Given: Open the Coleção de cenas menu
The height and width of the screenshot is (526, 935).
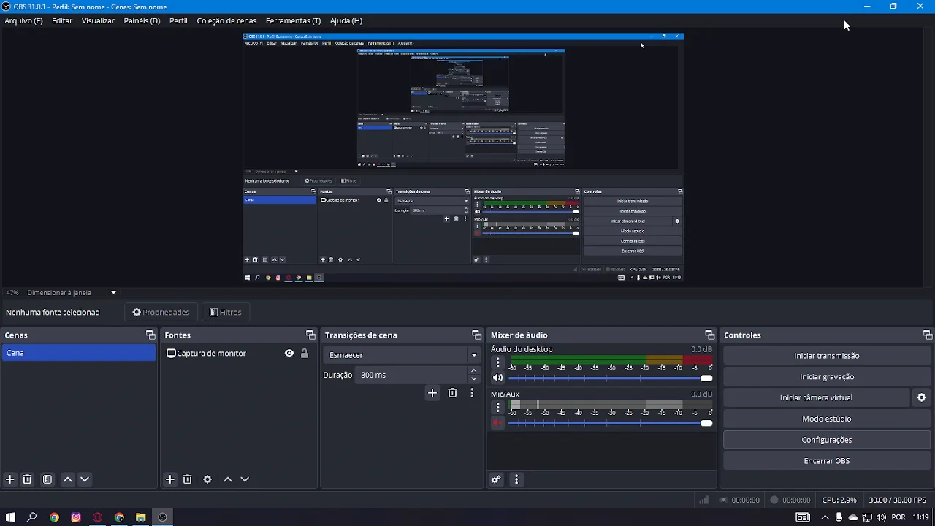Looking at the screenshot, I should click(226, 20).
